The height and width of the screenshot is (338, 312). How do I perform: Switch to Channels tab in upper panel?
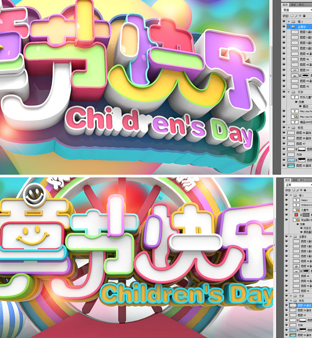click(294, 5)
